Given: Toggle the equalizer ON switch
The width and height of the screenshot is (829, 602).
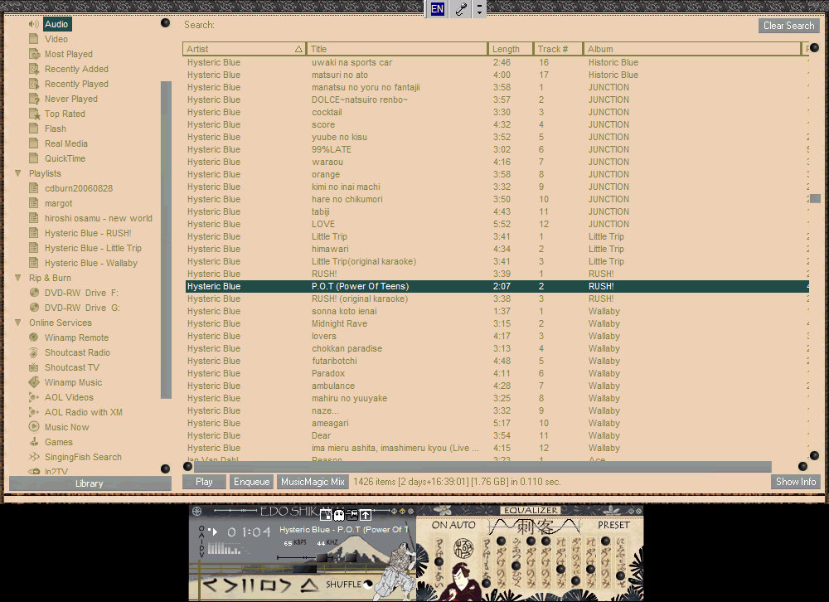Looking at the screenshot, I should [440, 525].
